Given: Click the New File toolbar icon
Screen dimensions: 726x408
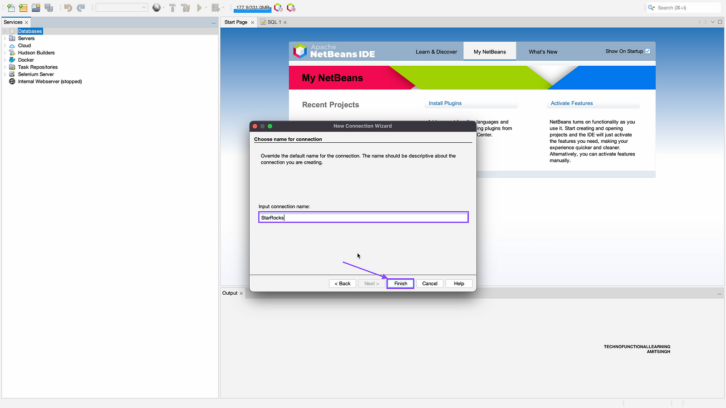Looking at the screenshot, I should point(11,8).
